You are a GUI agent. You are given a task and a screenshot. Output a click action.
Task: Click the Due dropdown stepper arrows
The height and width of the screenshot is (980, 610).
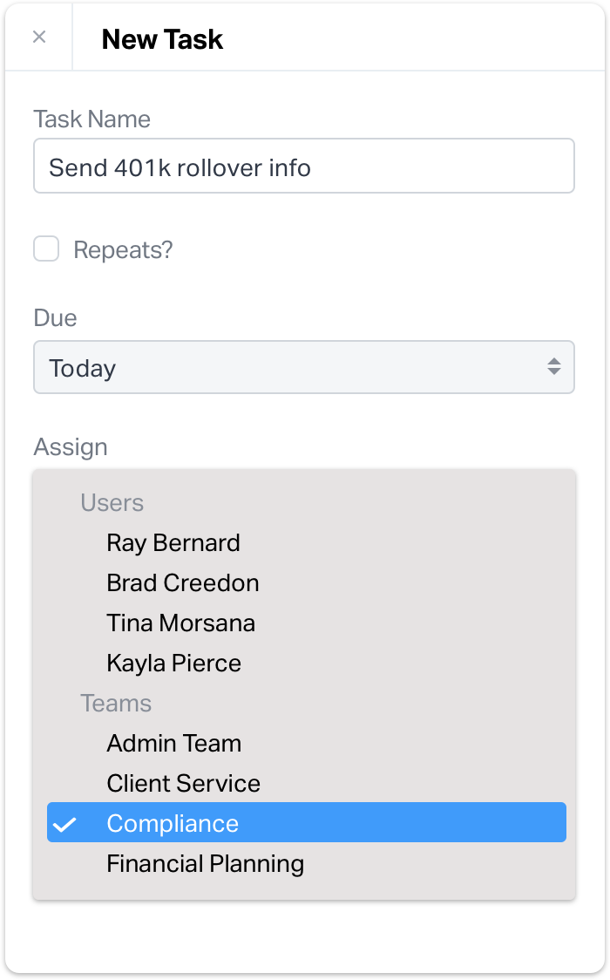click(x=556, y=367)
